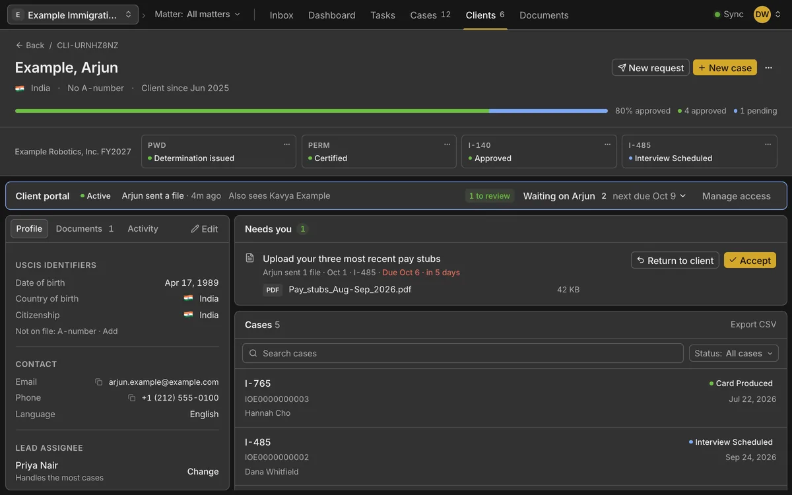792x495 pixels.
Task: Go to the Inbox tab
Action: (282, 15)
